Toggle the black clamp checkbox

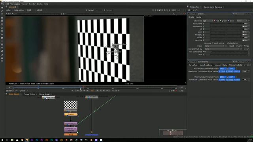coord(213,43)
